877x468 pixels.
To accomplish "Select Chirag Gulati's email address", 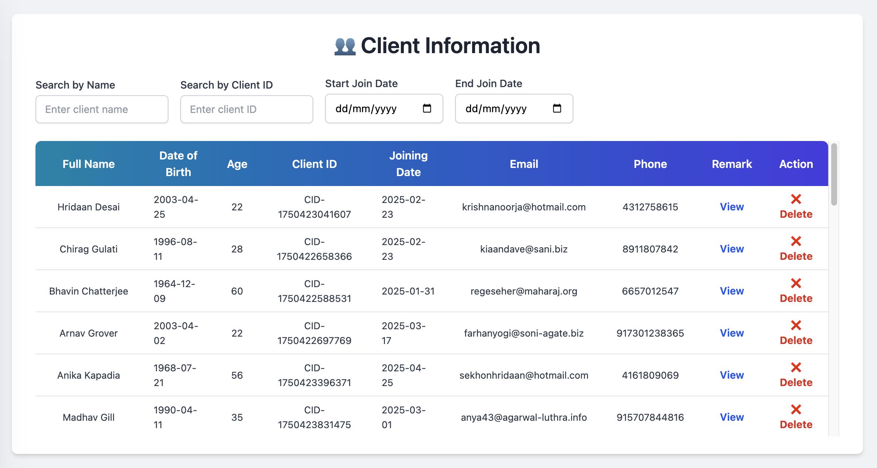I will (524, 249).
